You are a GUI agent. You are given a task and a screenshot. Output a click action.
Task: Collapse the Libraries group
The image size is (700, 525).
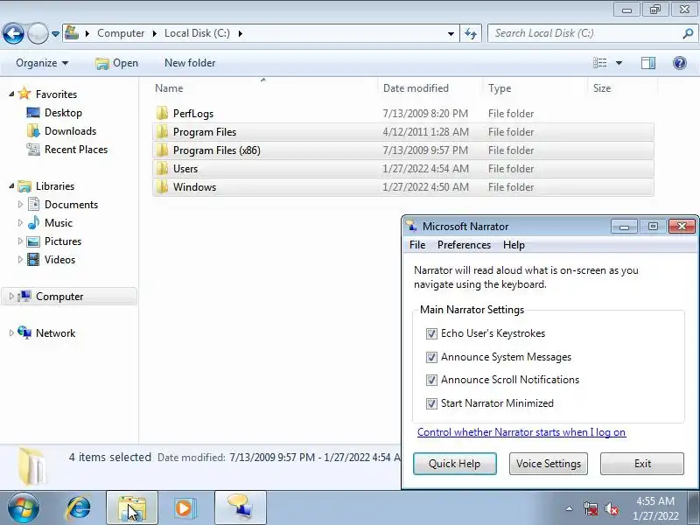11,185
